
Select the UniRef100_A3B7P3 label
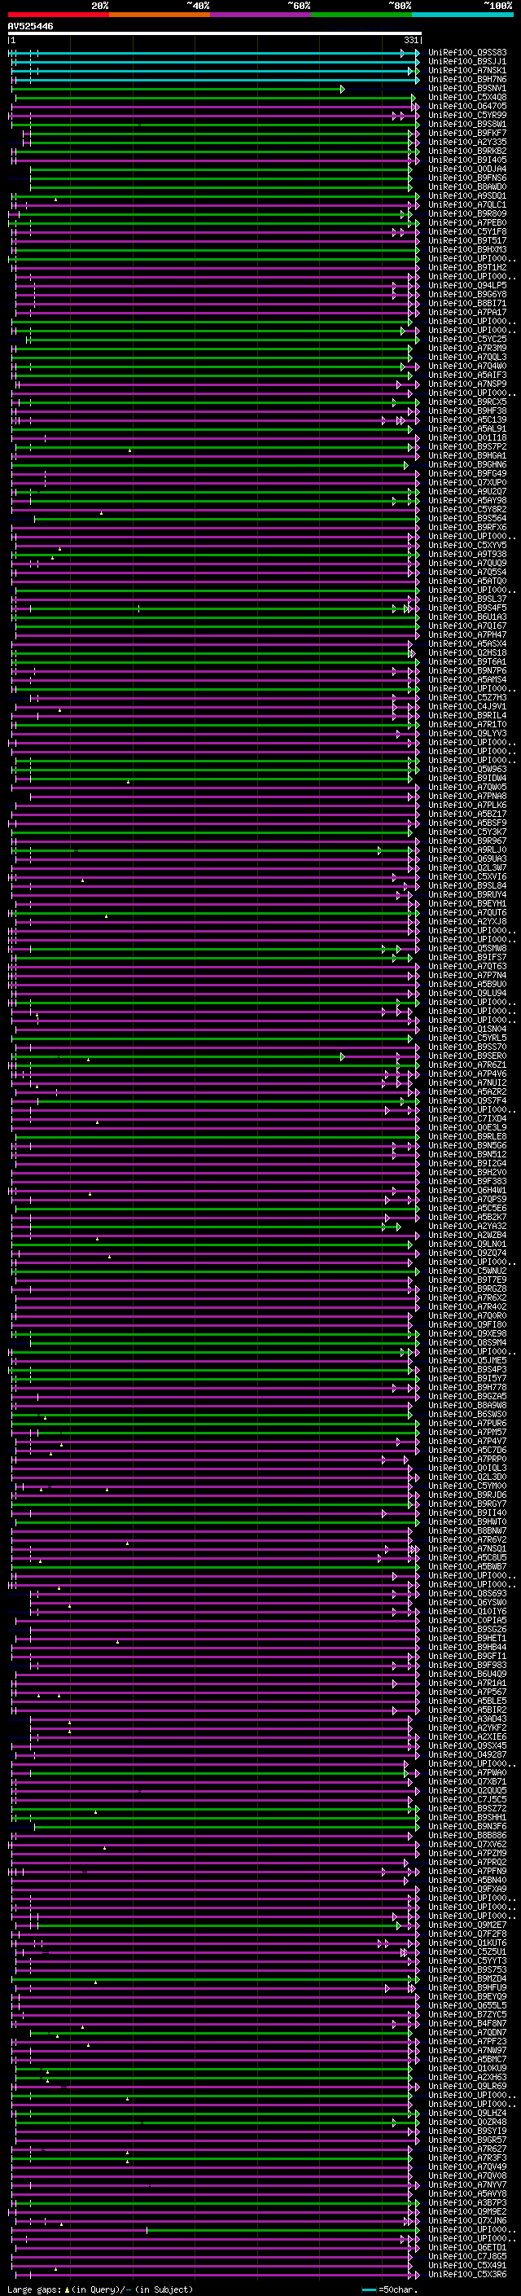[467, 2202]
